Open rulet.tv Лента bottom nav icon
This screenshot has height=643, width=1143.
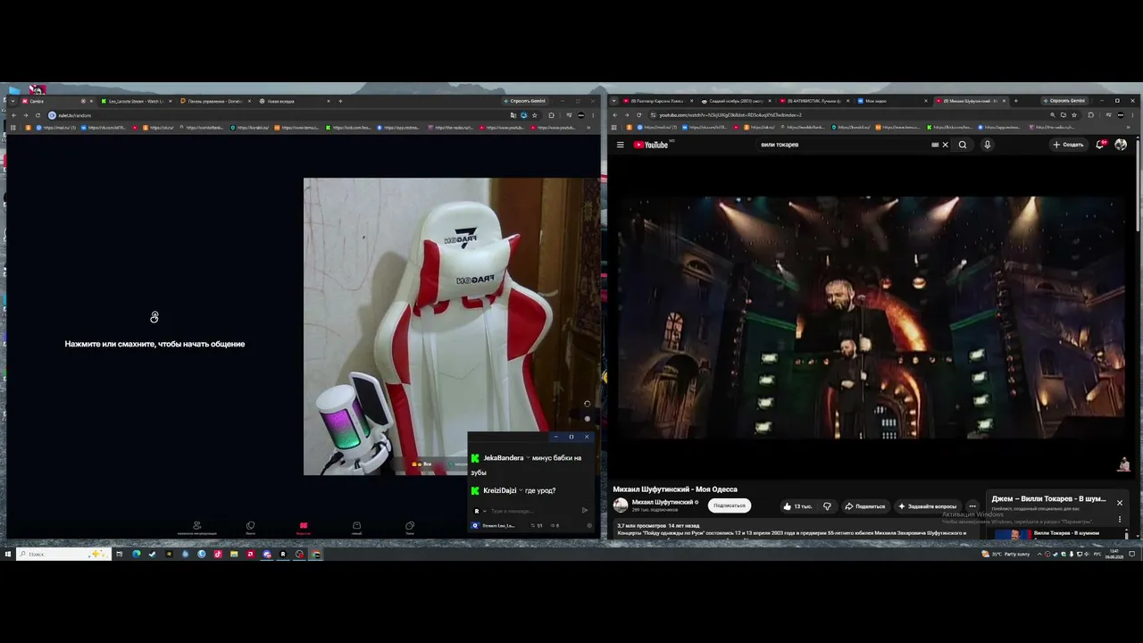[x=250, y=528]
